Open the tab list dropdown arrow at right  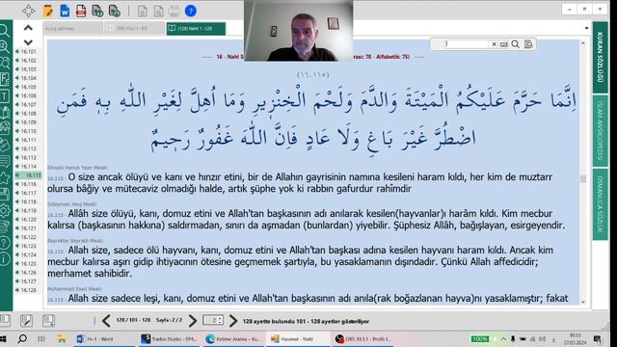pos(586,28)
